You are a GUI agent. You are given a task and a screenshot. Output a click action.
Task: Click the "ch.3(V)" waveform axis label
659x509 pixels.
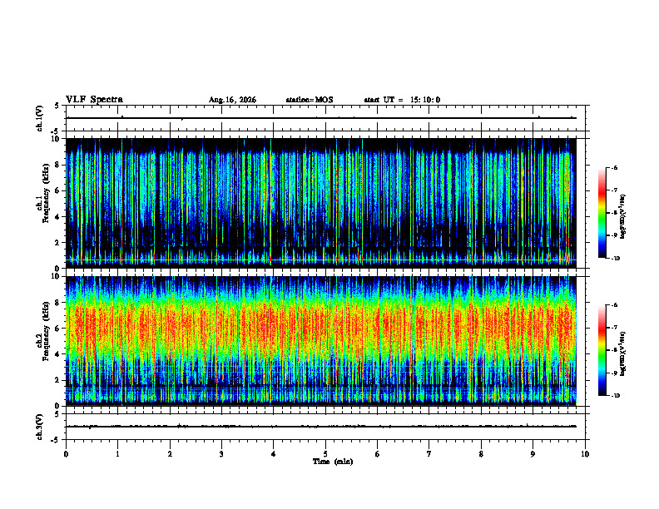click(40, 427)
